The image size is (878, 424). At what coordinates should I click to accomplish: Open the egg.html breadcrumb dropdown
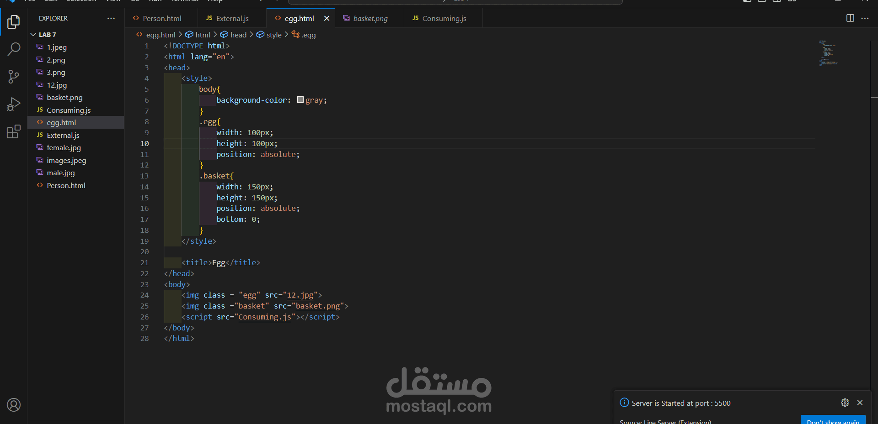pos(161,35)
